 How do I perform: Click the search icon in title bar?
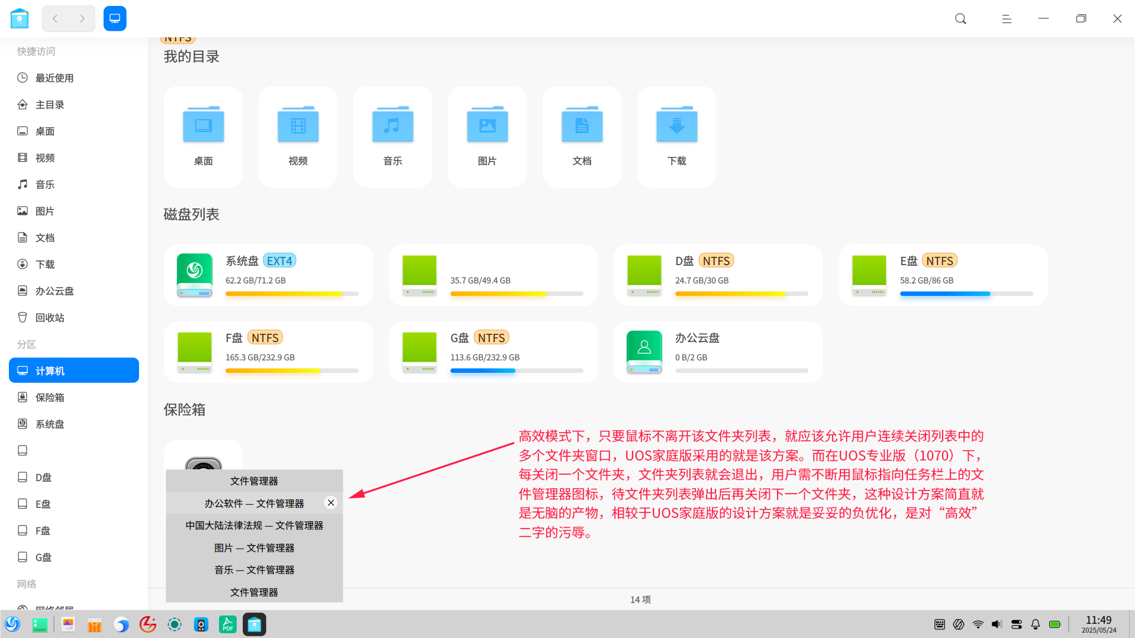tap(960, 19)
